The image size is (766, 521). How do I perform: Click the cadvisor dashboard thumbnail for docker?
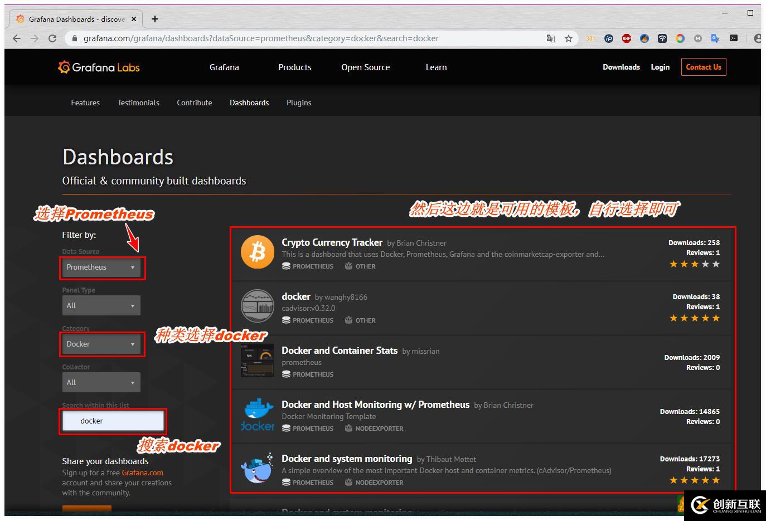[x=258, y=306]
